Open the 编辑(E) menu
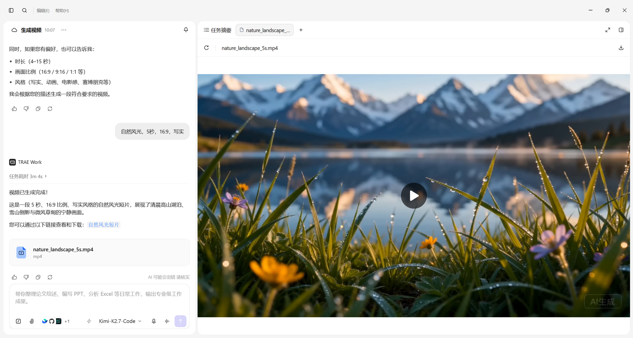633x338 pixels. click(x=43, y=11)
